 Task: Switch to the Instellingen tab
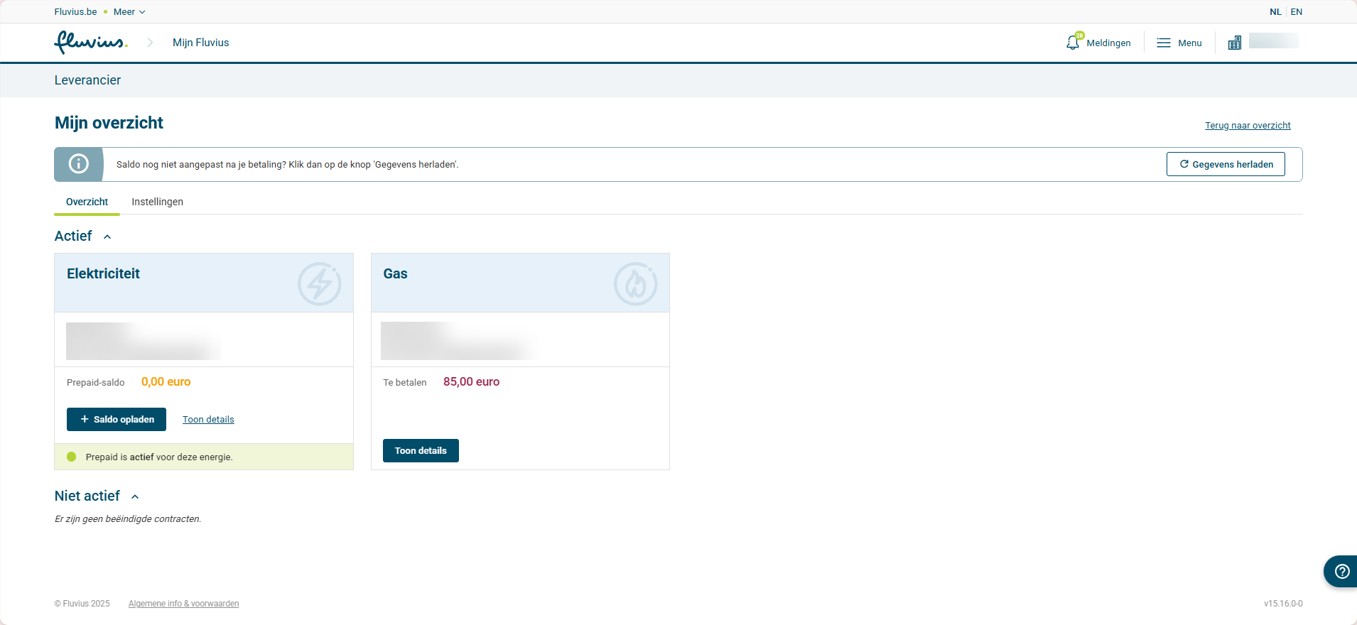[x=157, y=202]
